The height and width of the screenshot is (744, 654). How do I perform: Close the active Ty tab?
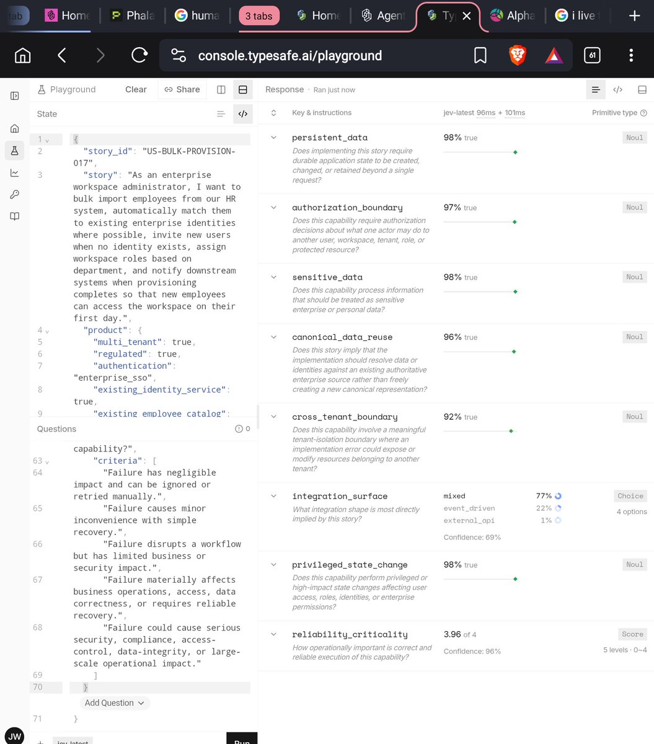467,15
